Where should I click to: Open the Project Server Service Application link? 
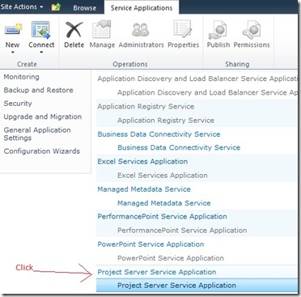157,272
